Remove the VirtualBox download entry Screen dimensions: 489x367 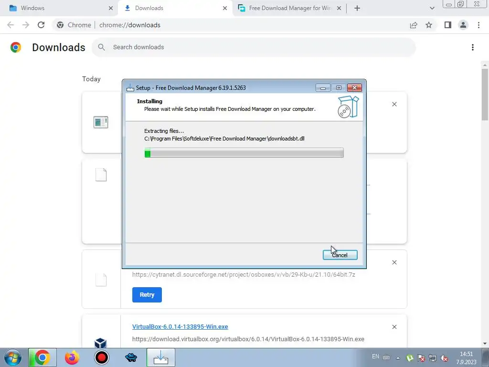[x=394, y=327]
